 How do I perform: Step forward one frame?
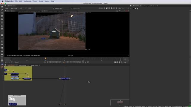(x=71, y=62)
